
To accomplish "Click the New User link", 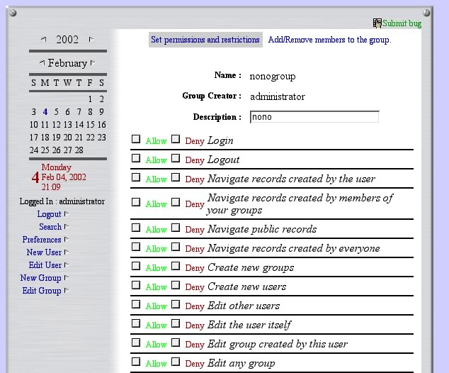I will [44, 252].
